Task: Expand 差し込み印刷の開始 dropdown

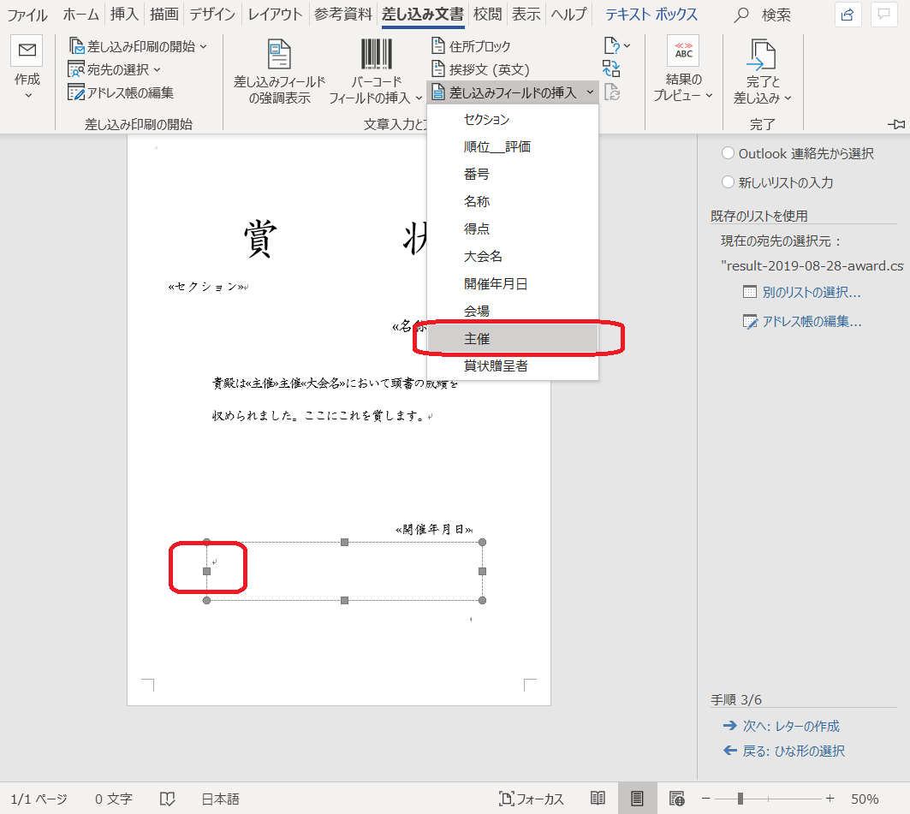Action: pos(203,46)
